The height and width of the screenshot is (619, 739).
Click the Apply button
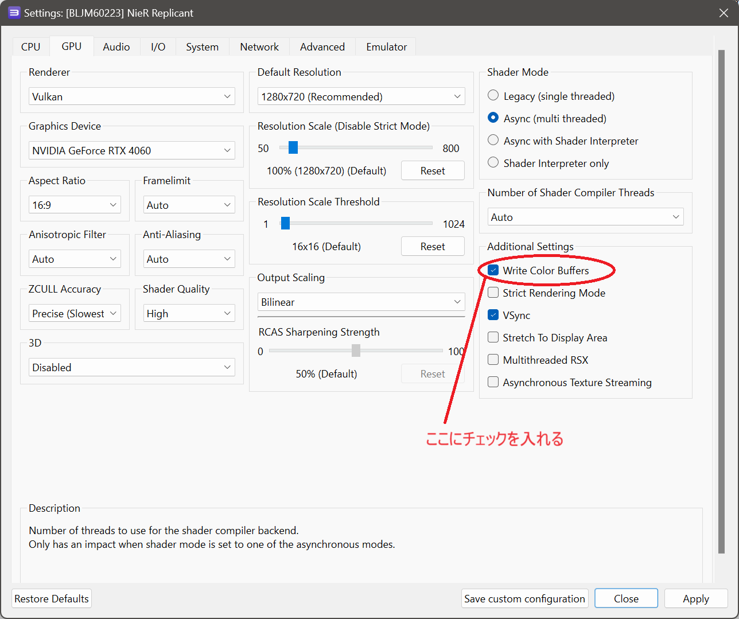point(696,598)
